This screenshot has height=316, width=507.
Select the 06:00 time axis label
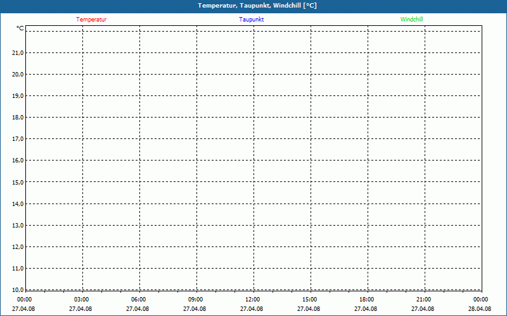[x=139, y=300]
